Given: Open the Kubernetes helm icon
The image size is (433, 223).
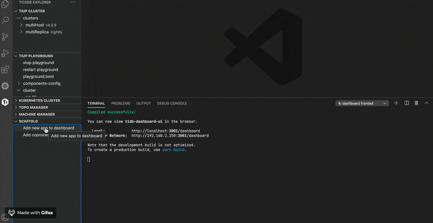Looking at the screenshot, I should [x=5, y=86].
